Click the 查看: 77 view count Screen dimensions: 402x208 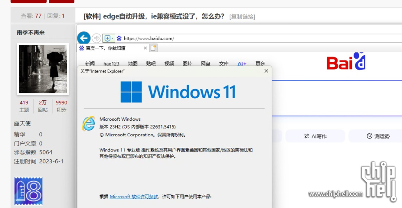31,16
